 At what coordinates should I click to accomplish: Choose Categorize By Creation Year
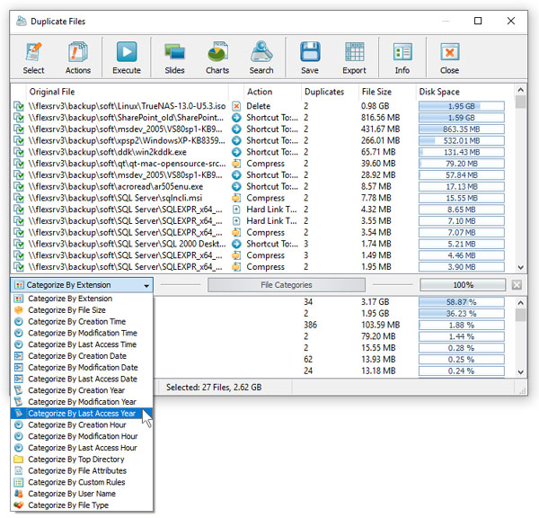pos(82,390)
